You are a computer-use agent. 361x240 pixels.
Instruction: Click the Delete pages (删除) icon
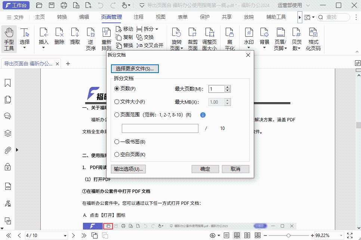[59, 36]
